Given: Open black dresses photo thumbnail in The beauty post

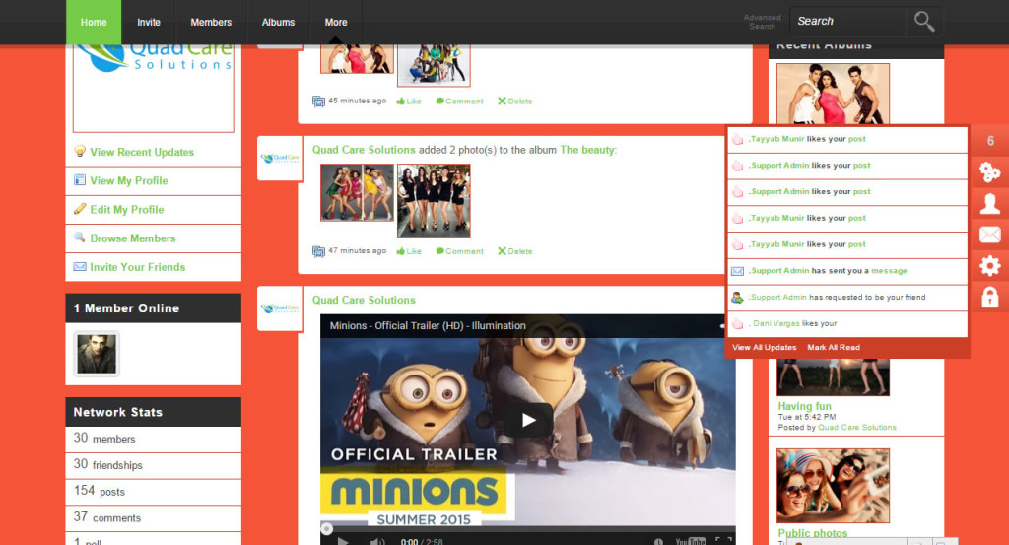Looking at the screenshot, I should click(x=434, y=200).
